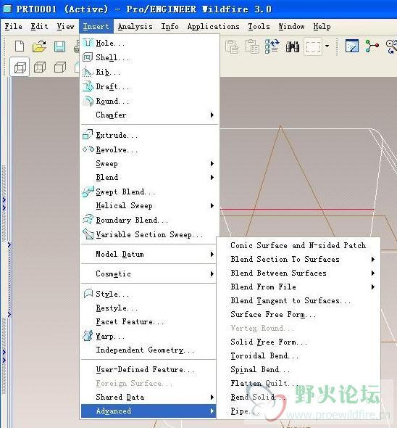Open a file via folder icon
The height and width of the screenshot is (428, 397).
point(39,46)
